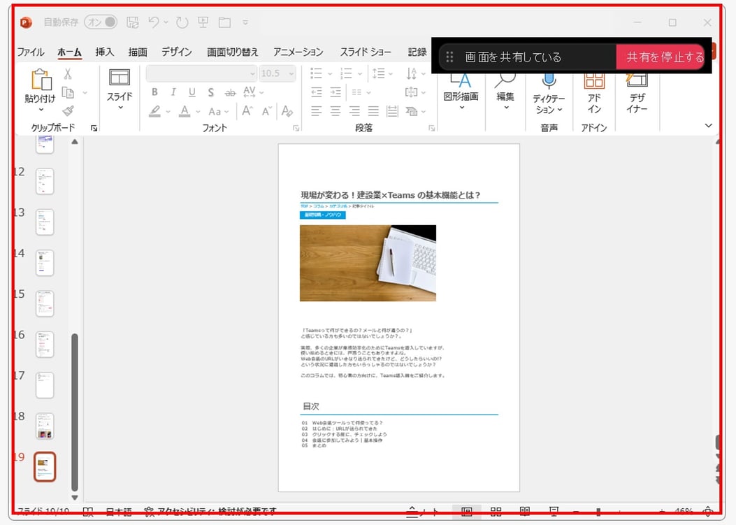
Task: Switch to the デザイン tab
Action: point(177,52)
